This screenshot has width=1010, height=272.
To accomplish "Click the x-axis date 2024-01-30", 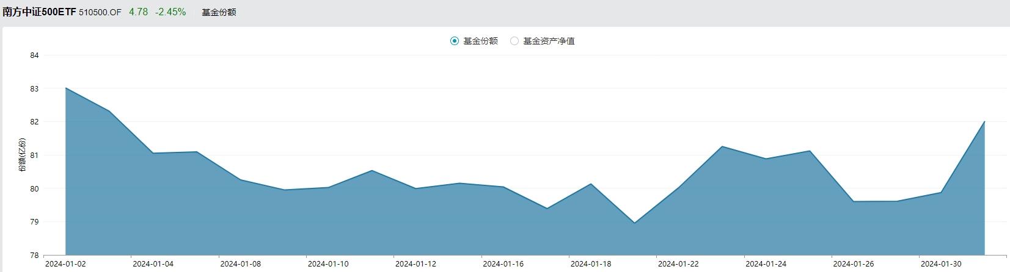I will (x=941, y=264).
